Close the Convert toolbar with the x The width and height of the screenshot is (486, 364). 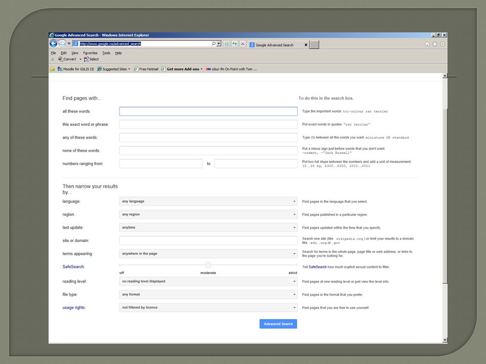point(52,59)
